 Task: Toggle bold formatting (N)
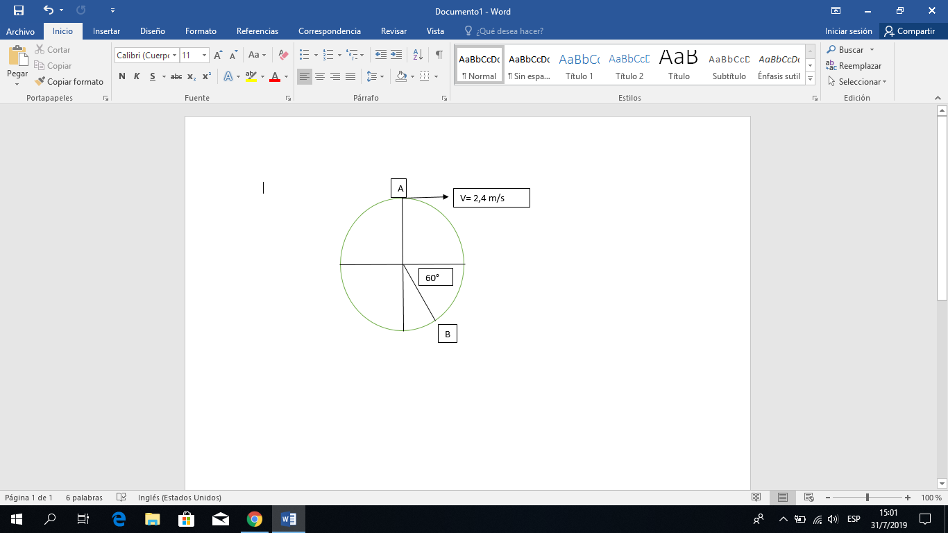point(122,76)
